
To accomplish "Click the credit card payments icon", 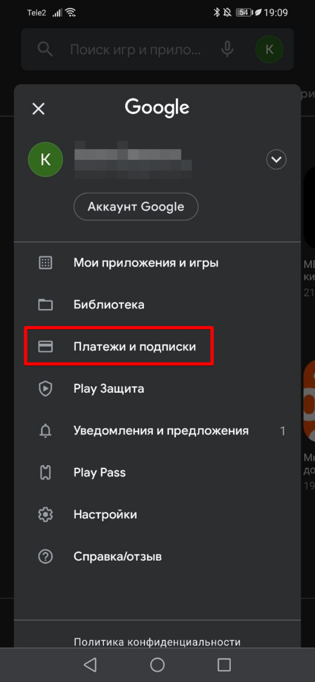I will [45, 346].
